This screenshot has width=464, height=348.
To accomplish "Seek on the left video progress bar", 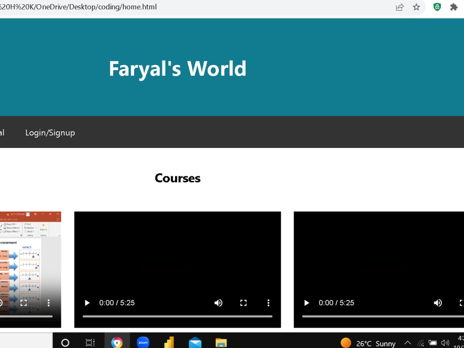I will tap(26, 316).
